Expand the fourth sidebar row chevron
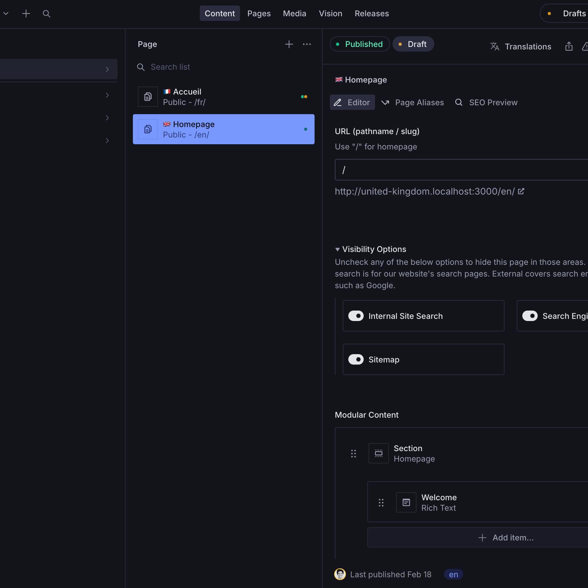The width and height of the screenshot is (588, 588). point(107,141)
